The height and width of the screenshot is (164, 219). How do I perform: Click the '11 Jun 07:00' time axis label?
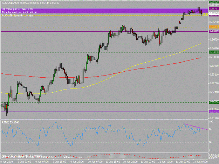point(148,162)
